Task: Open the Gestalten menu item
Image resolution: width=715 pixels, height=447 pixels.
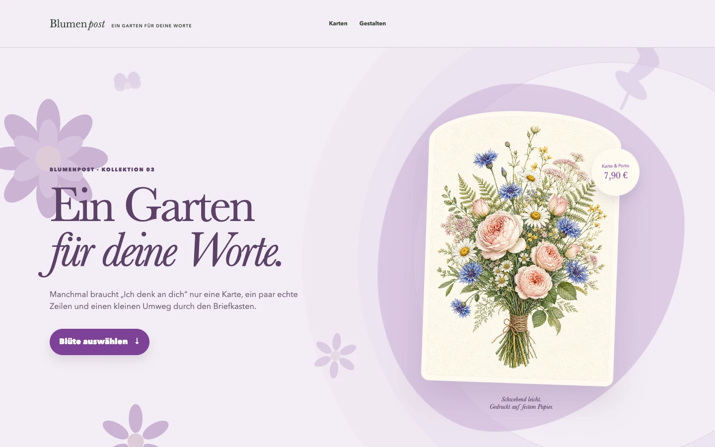Action: coord(372,23)
